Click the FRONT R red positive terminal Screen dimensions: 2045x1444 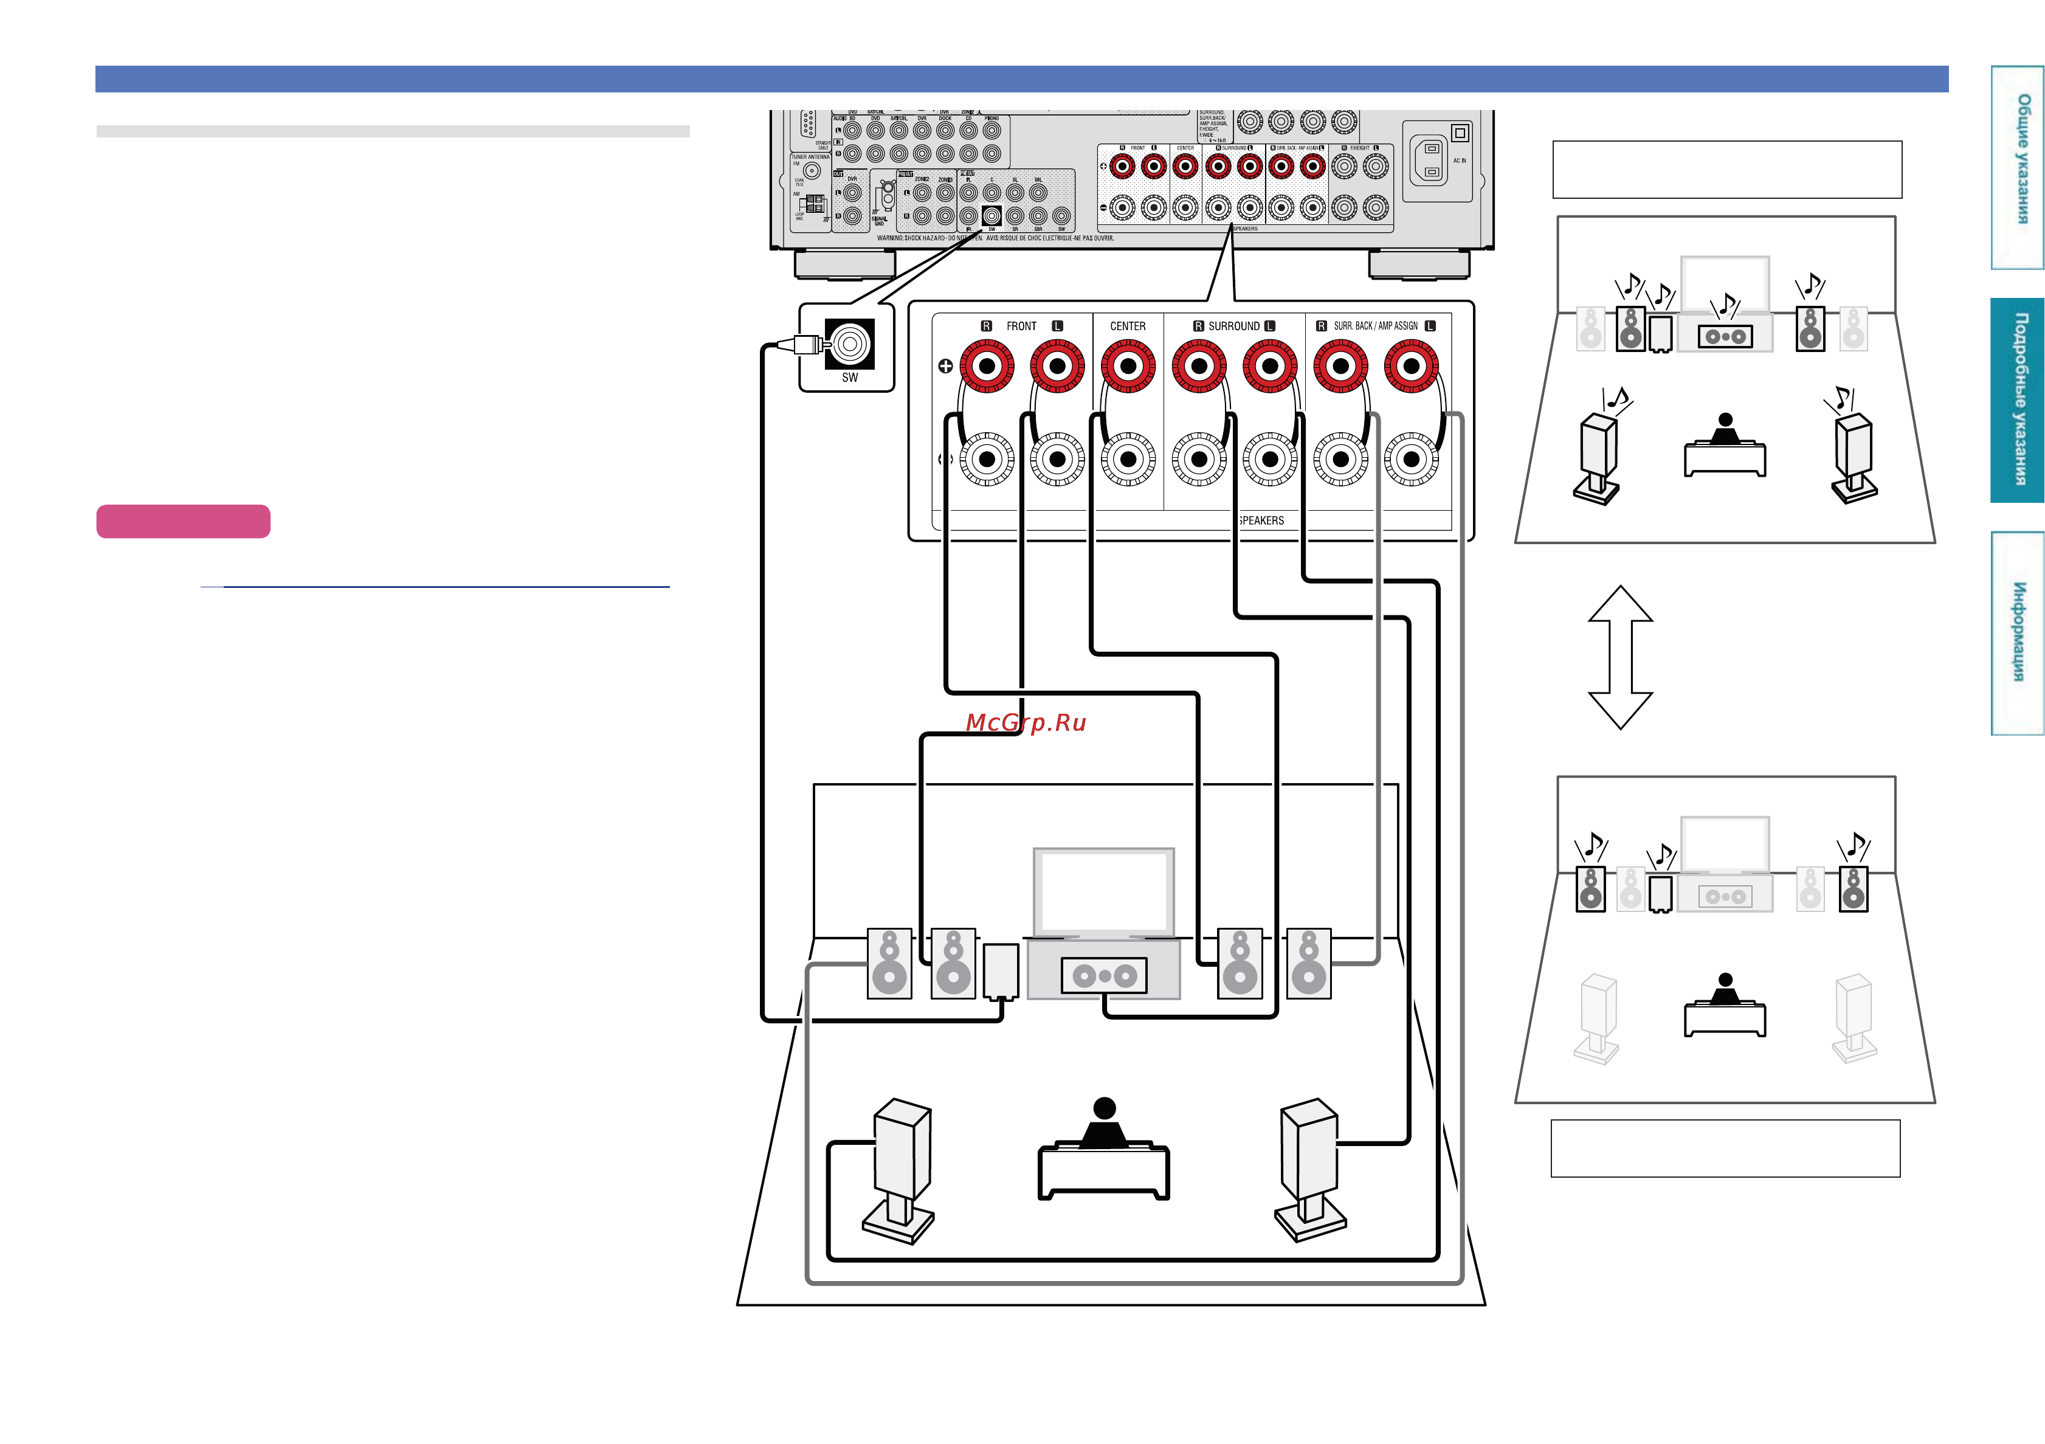987,365
